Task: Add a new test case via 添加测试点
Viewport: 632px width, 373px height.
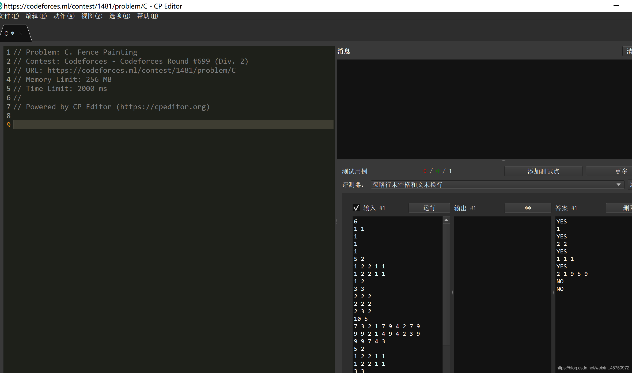Action: point(543,171)
